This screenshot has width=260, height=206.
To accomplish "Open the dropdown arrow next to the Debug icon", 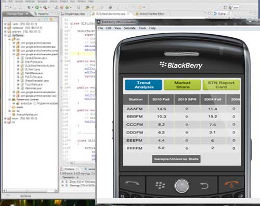I will pos(33,7).
